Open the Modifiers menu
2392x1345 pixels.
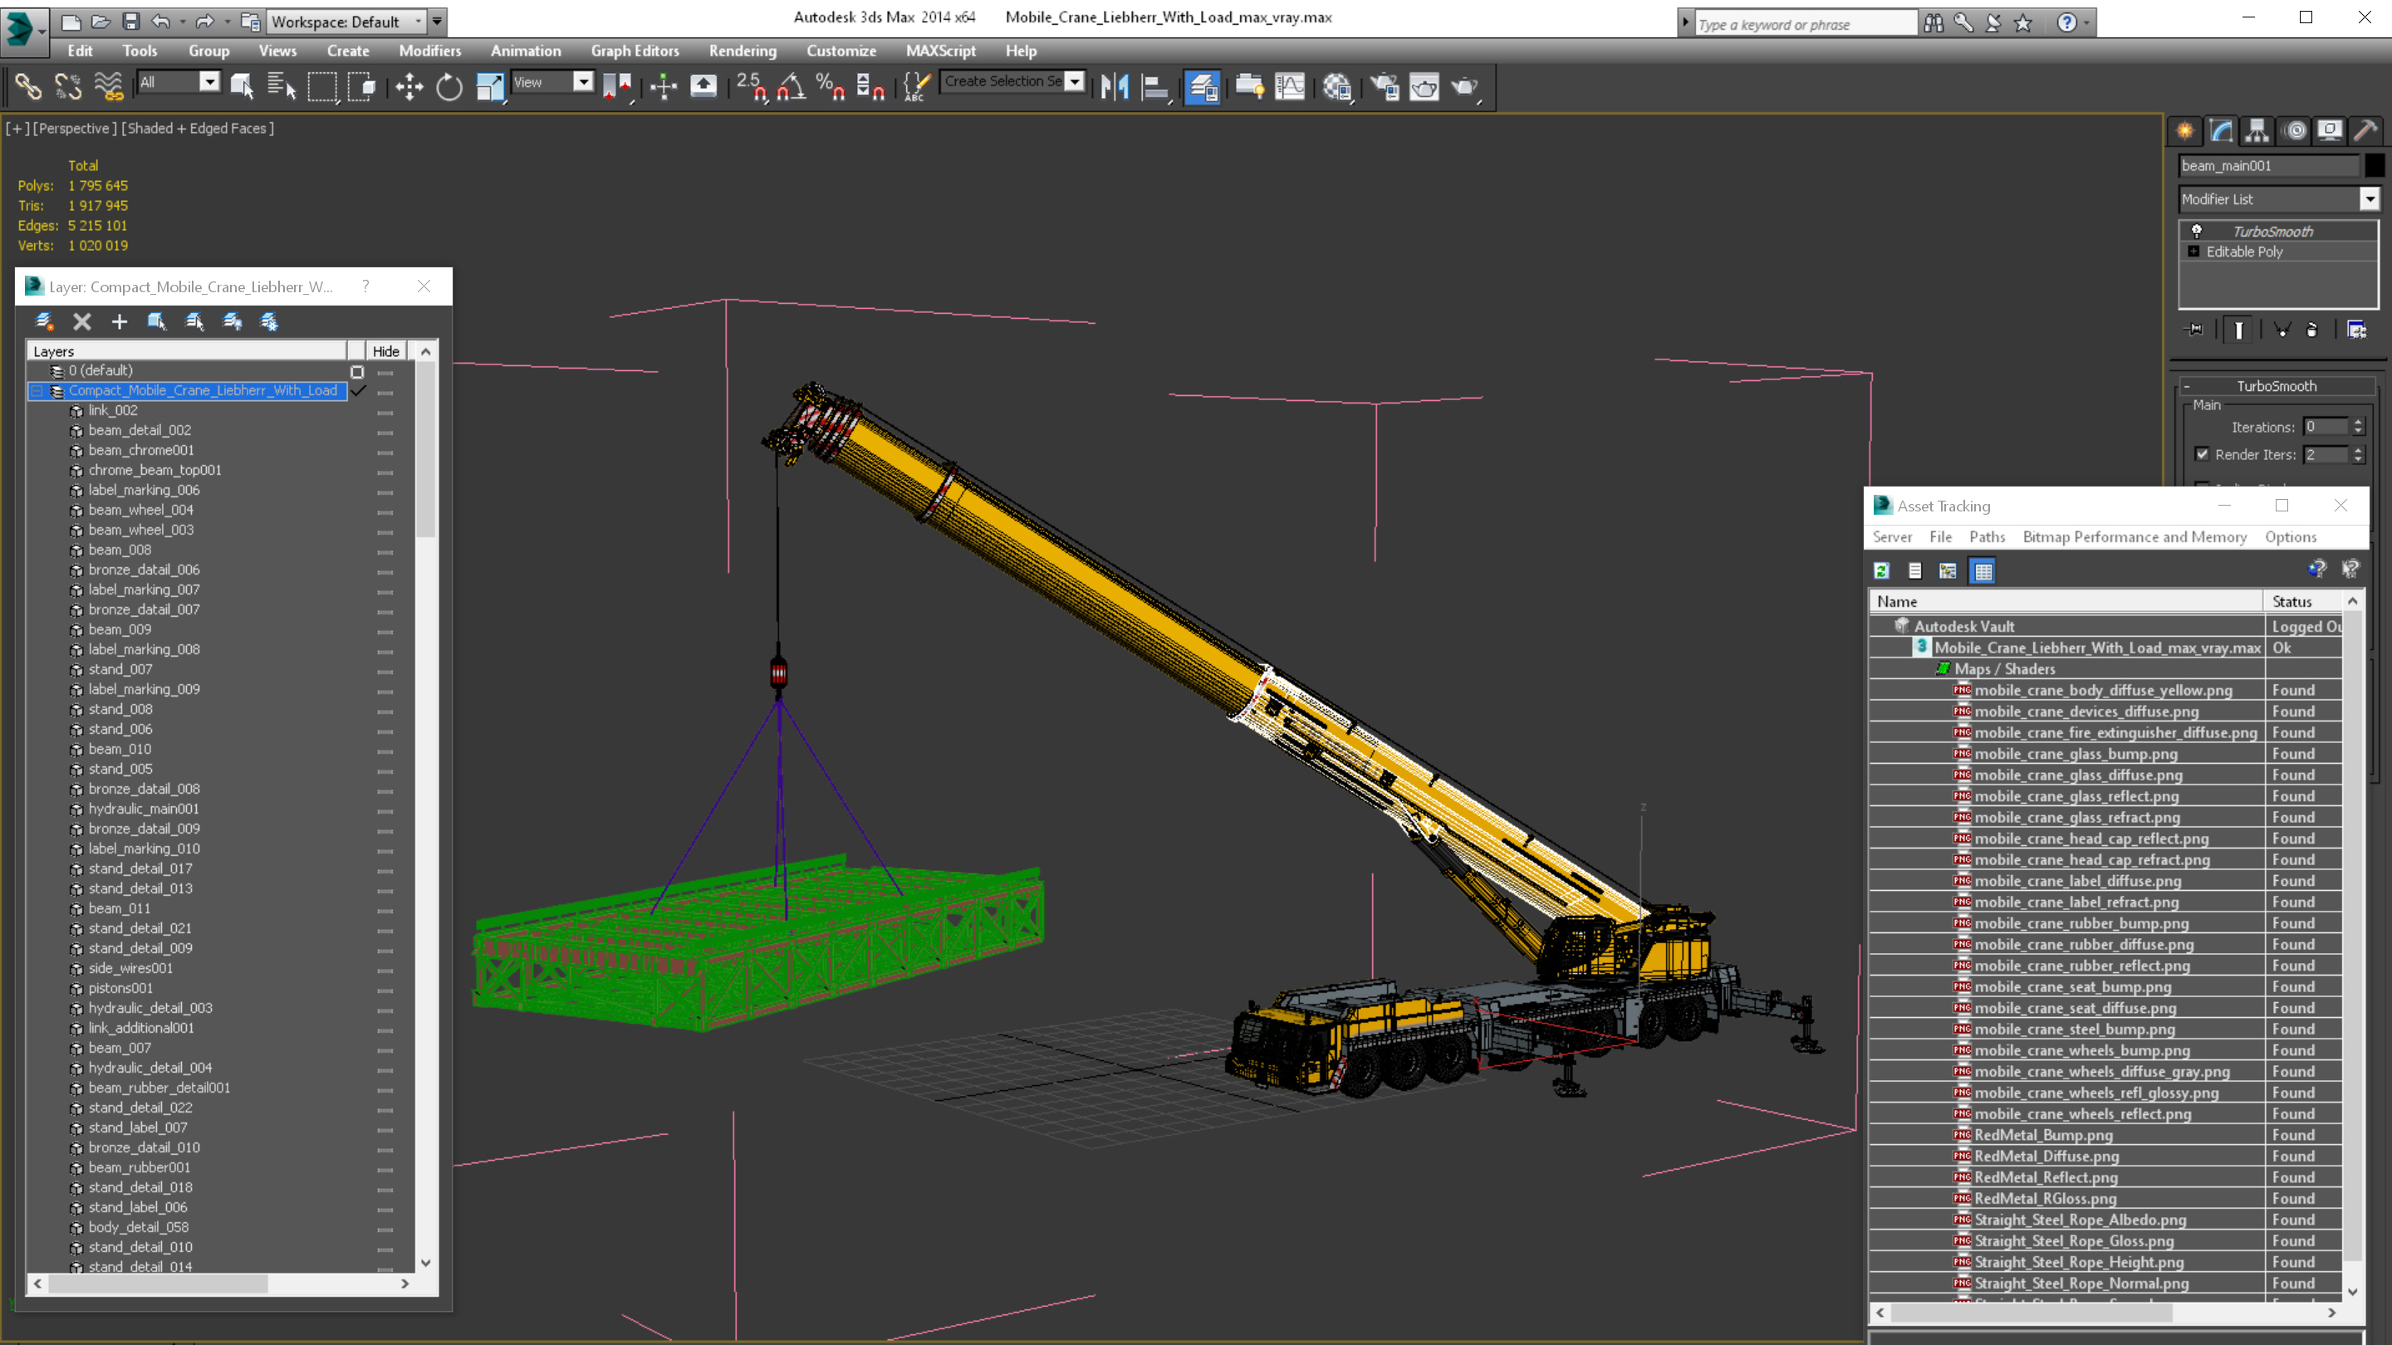pyautogui.click(x=429, y=51)
